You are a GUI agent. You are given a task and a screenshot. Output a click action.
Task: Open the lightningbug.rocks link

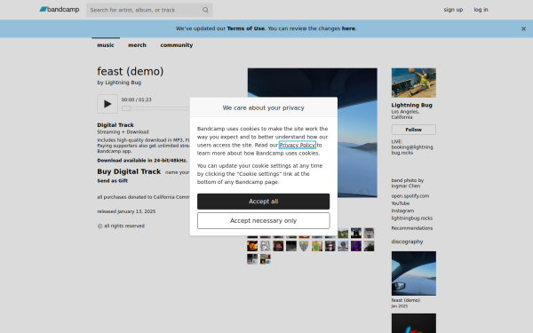tap(411, 218)
